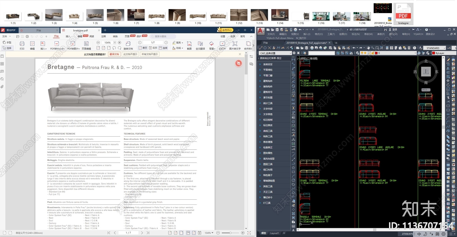
Task: Click the AutoCAD plot printer icon in toolbar
Action: pos(312,48)
